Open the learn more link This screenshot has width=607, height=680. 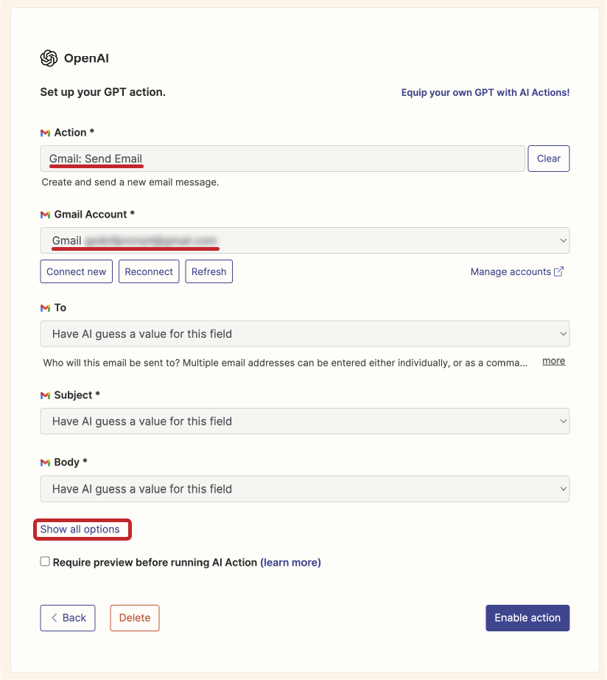tap(291, 561)
